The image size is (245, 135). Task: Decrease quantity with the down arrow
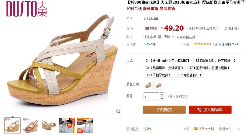coord(162,99)
